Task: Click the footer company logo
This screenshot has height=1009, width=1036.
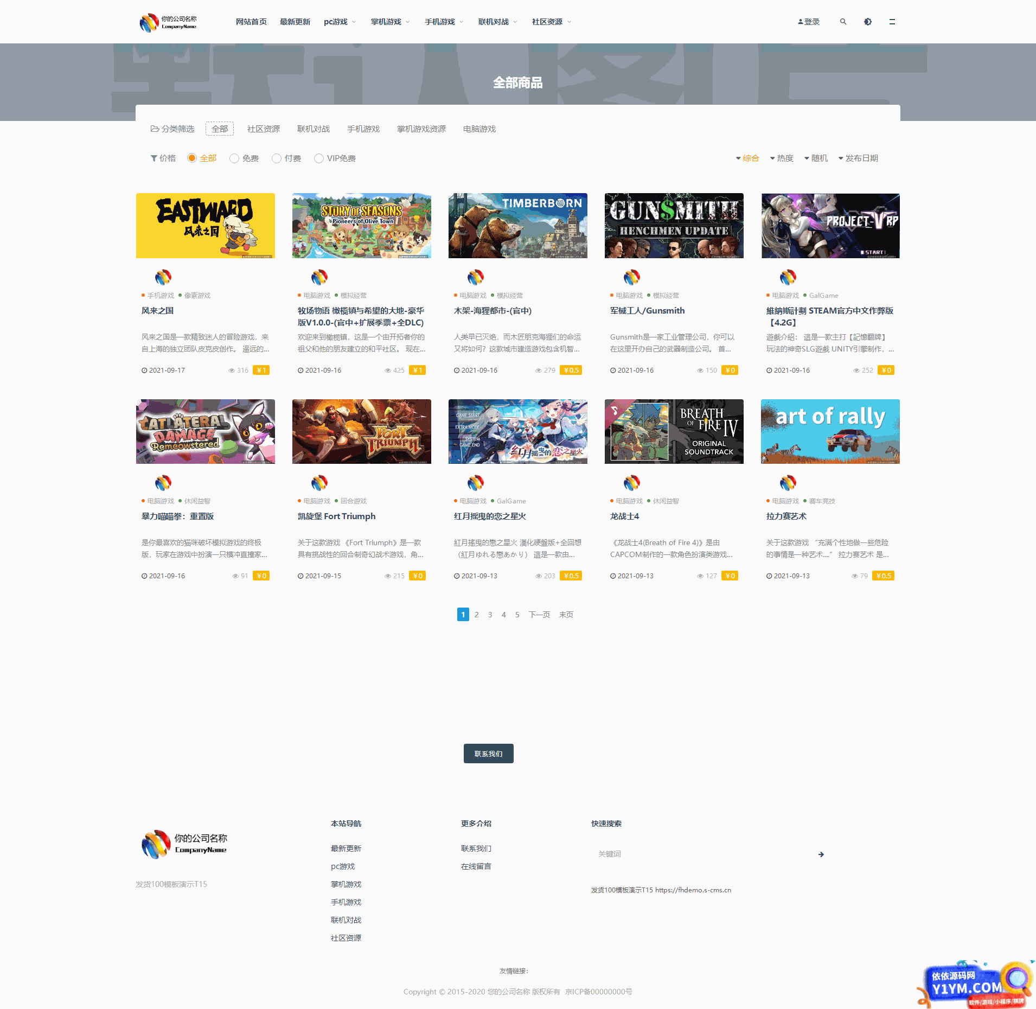Action: pos(184,844)
